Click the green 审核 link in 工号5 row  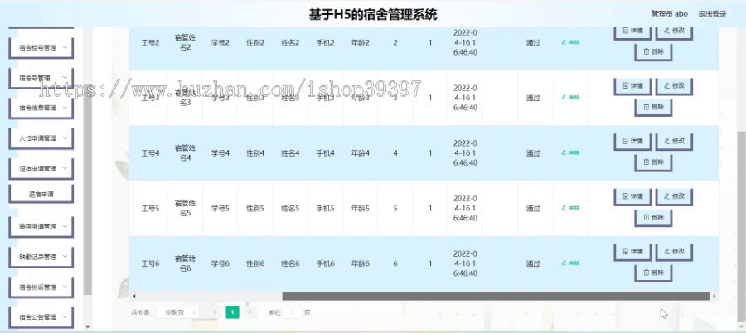click(570, 208)
